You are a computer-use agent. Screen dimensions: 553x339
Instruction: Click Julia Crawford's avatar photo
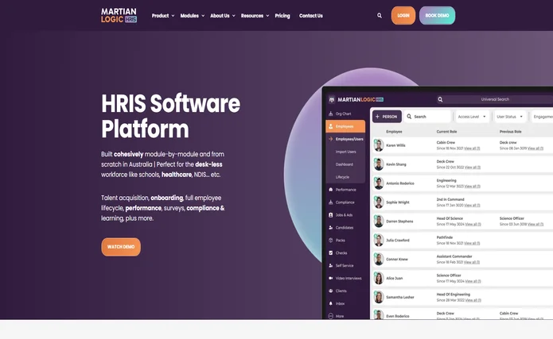point(379,240)
